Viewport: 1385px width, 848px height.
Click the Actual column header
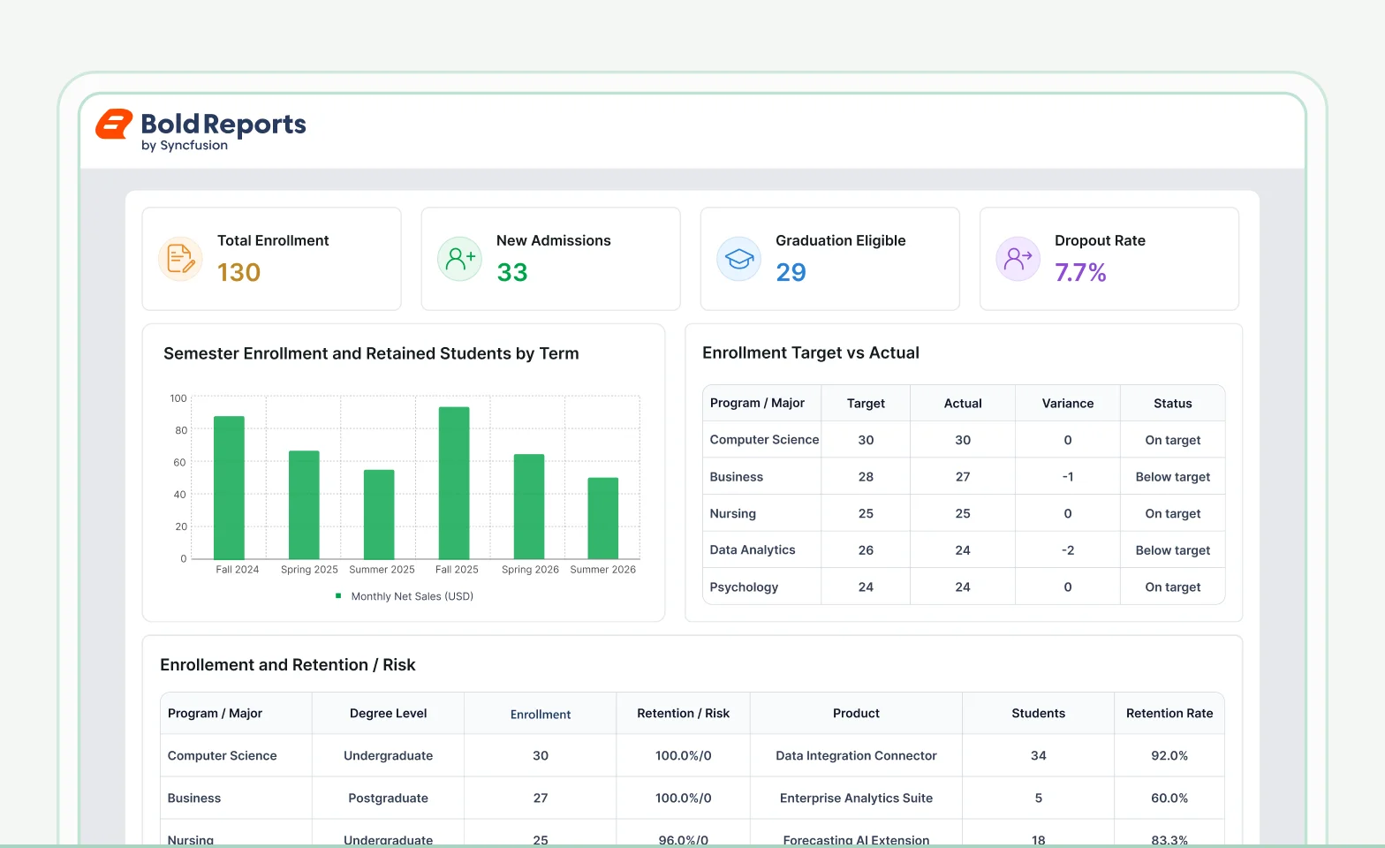963,403
